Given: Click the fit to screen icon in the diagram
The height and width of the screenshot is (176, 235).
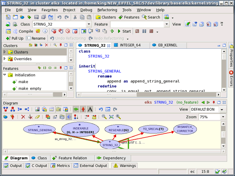Looking at the screenshot, I should coord(111,117).
